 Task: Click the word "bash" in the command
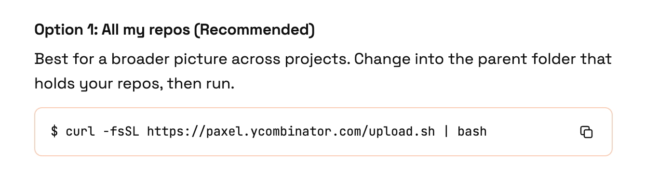point(472,131)
